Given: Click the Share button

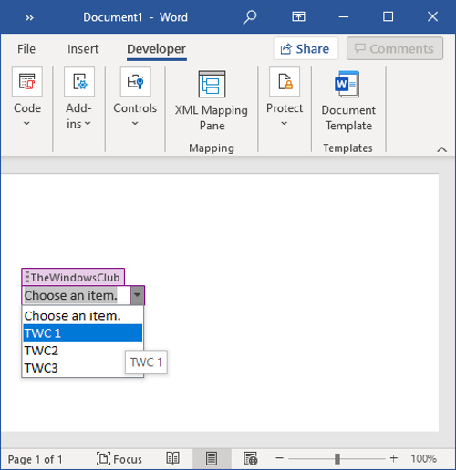Looking at the screenshot, I should tap(306, 48).
